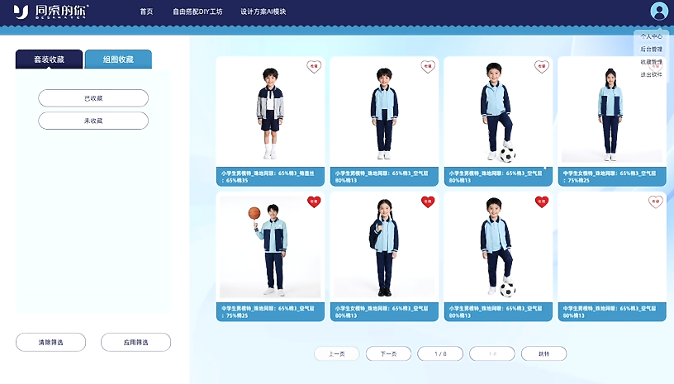Screen dimensions: 674x384
Task: Unfavorite the basketball boy card's red heart
Action: pos(314,201)
